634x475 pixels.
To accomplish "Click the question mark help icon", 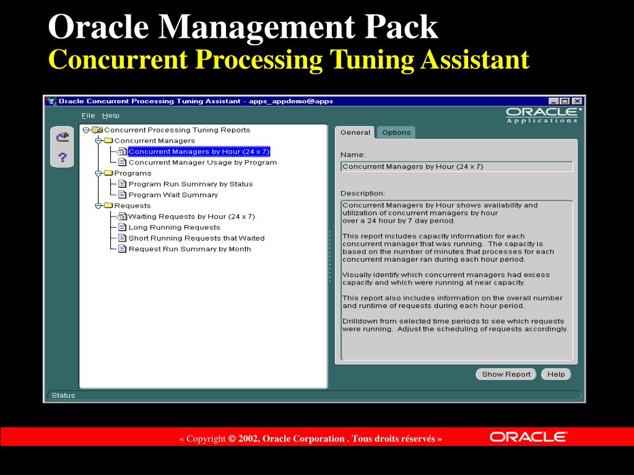I will (63, 157).
